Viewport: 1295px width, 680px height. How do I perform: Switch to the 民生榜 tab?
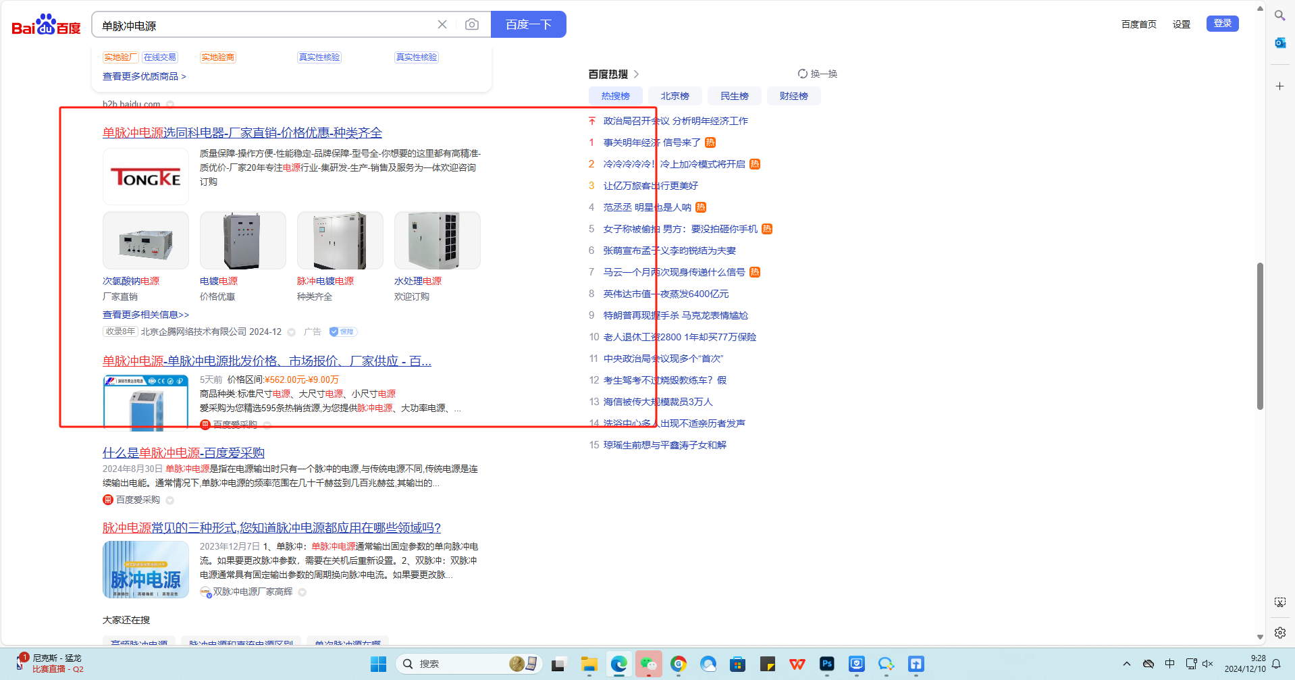pos(735,96)
